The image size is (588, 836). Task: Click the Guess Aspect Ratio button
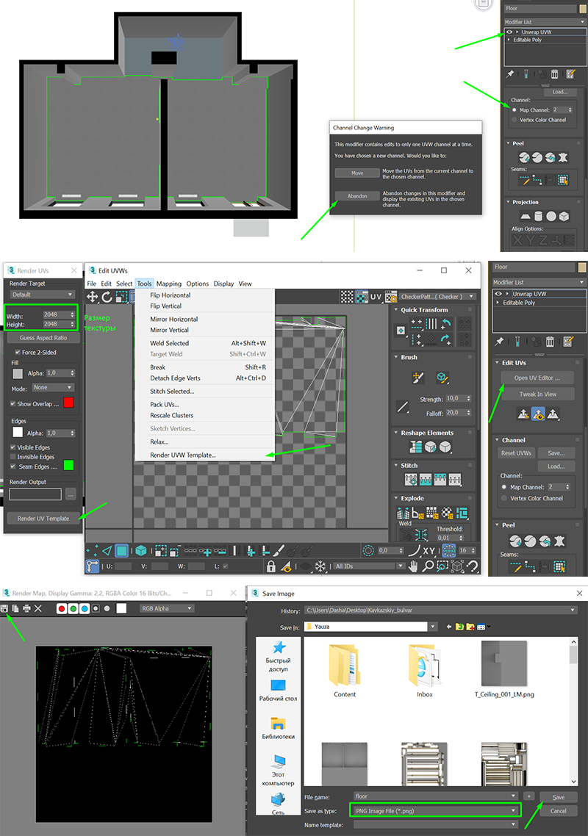pos(43,338)
